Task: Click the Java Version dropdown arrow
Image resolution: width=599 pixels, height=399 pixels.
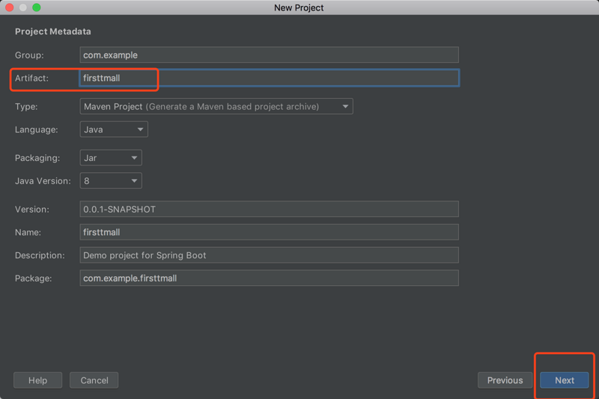Action: pyautogui.click(x=134, y=180)
